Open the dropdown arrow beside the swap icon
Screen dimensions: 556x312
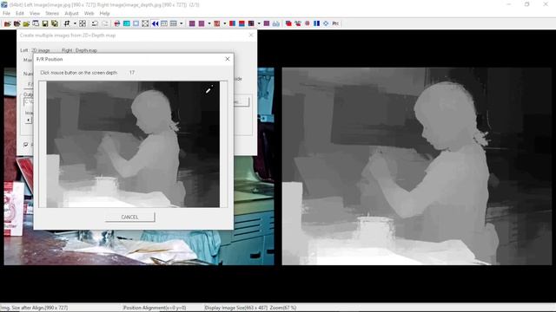(75, 23)
